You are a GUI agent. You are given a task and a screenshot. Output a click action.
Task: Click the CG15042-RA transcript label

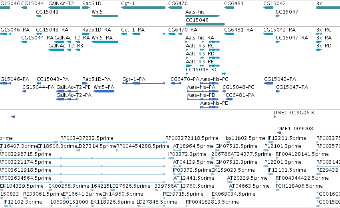click(x=279, y=29)
